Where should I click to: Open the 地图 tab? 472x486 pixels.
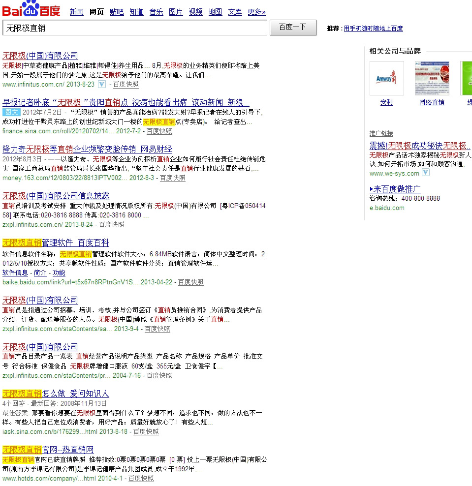point(215,12)
